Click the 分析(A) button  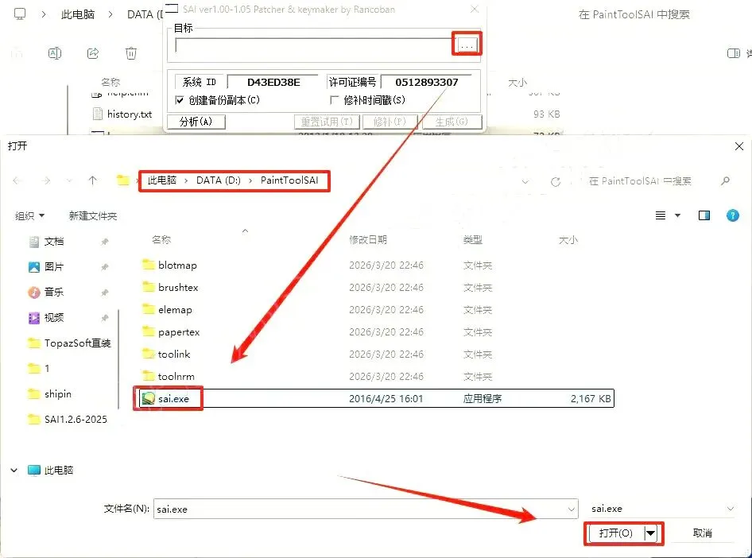tap(196, 122)
